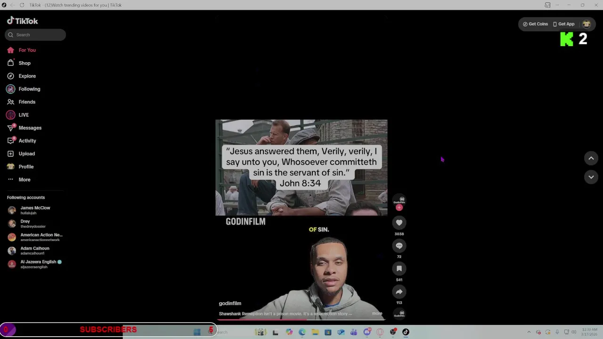Image resolution: width=603 pixels, height=339 pixels.
Task: Open Messages from sidebar
Action: point(30,128)
